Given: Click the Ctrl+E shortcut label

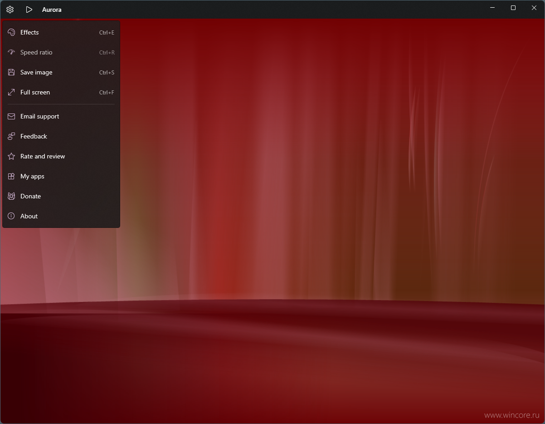Looking at the screenshot, I should pyautogui.click(x=107, y=33).
